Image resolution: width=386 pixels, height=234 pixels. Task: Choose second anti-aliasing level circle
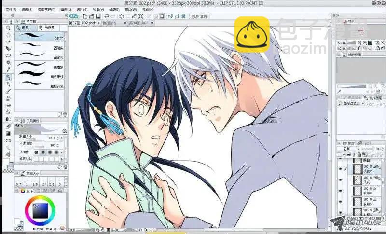pyautogui.click(x=43, y=152)
